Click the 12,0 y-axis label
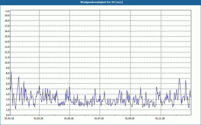201x125 pixels. point(7,52)
